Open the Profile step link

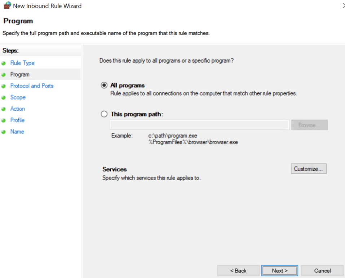point(17,120)
